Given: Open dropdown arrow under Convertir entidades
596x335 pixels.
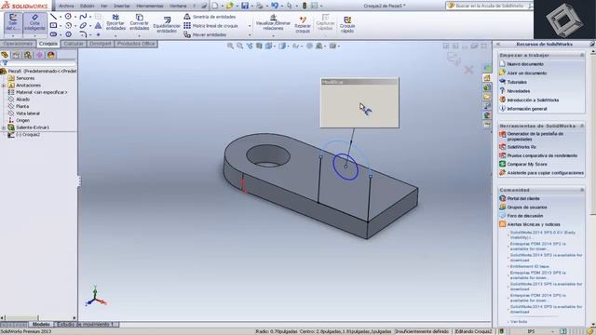Looking at the screenshot, I should coord(139,35).
